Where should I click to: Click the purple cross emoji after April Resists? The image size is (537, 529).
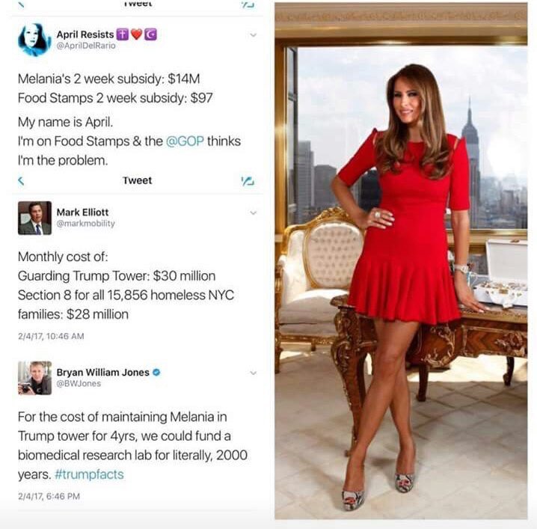click(x=122, y=34)
